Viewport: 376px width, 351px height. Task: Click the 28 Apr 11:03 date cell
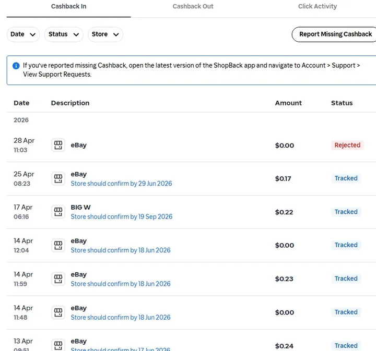point(24,145)
